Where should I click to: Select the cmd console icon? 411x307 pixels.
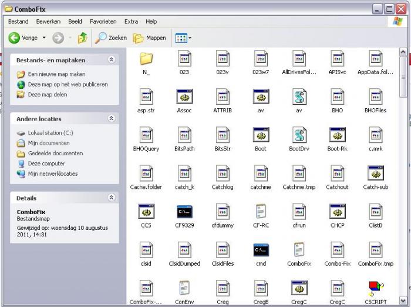(x=261, y=250)
